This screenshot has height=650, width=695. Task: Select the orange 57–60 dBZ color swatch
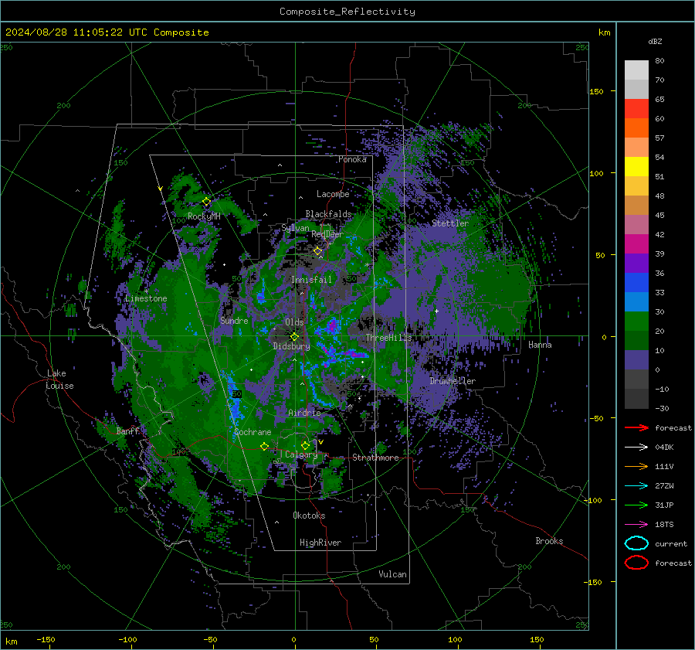(636, 128)
